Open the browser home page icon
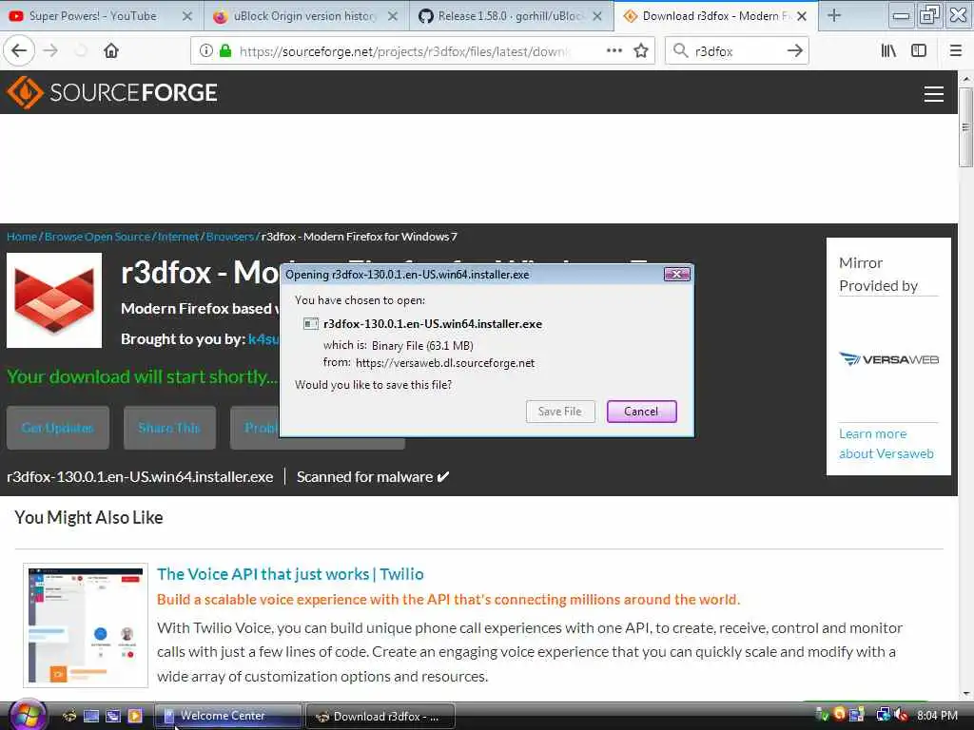This screenshot has height=730, width=974. tap(111, 50)
